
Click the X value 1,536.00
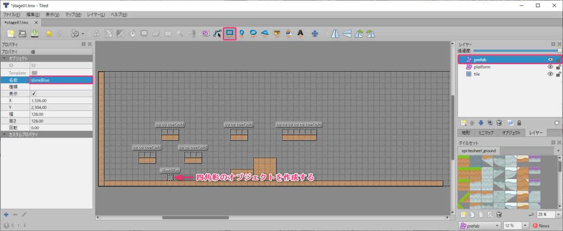[61, 100]
